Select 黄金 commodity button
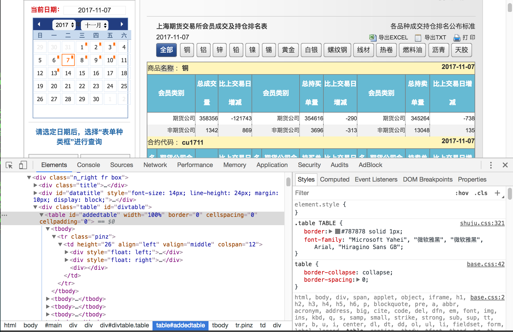513x332 pixels. coord(288,50)
